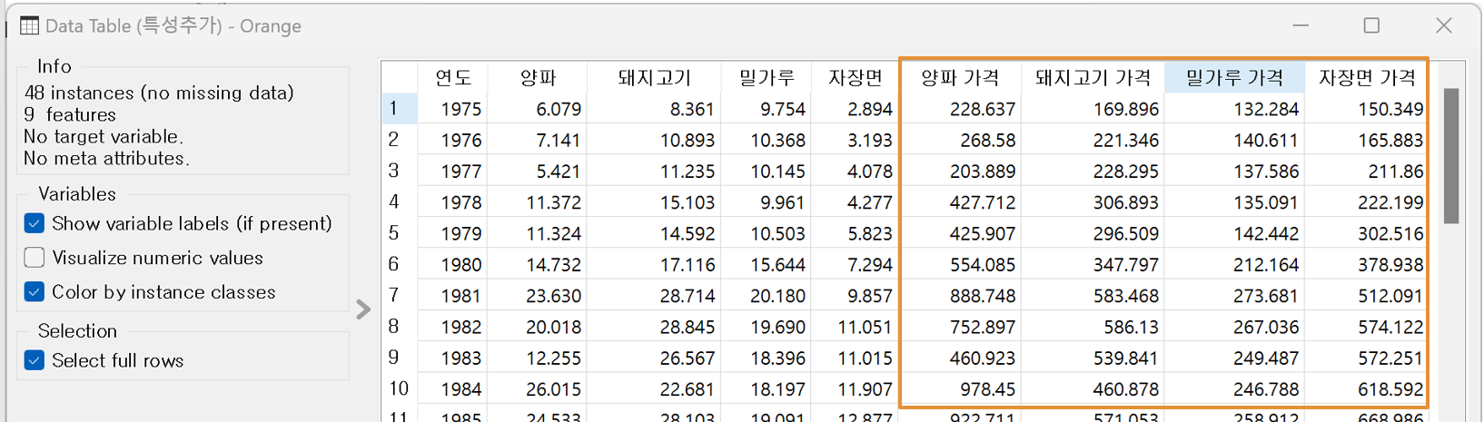Click the 자장면 가격 value 618.592
Viewport: 1484px width, 422px height.
(1367, 388)
